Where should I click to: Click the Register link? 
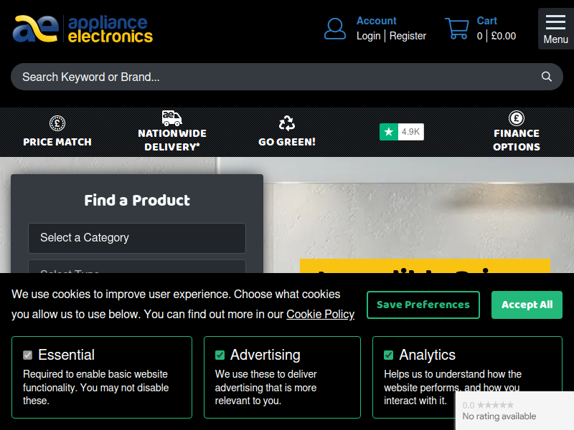tap(408, 36)
